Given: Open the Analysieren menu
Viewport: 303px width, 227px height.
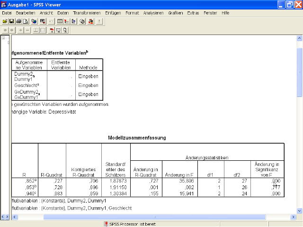Looking at the screenshot, I should coord(153,13).
